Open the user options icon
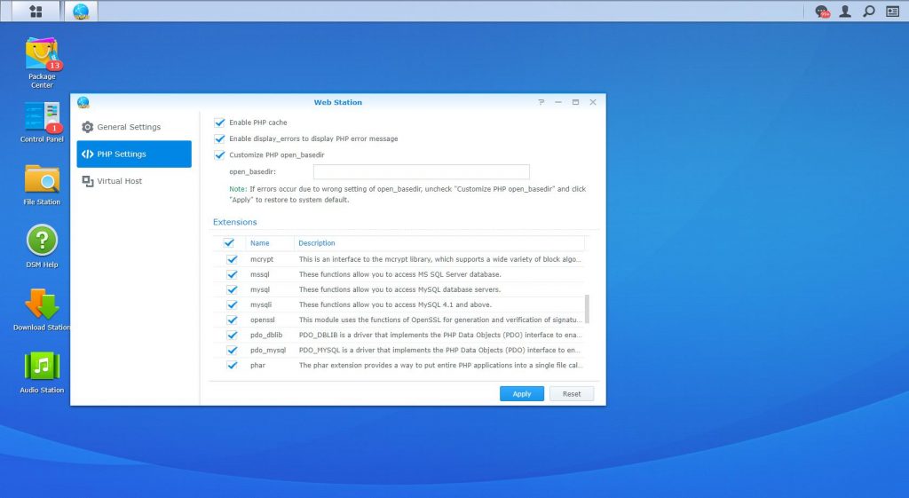Screen dimensions: 909x498 (x=845, y=11)
